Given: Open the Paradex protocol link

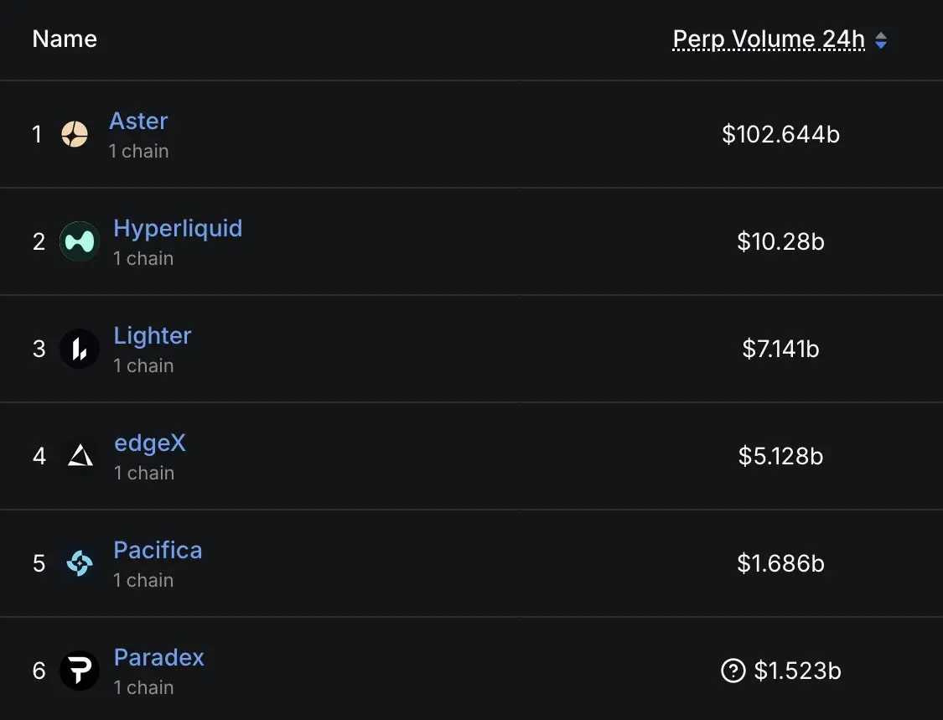Looking at the screenshot, I should pyautogui.click(x=159, y=658).
